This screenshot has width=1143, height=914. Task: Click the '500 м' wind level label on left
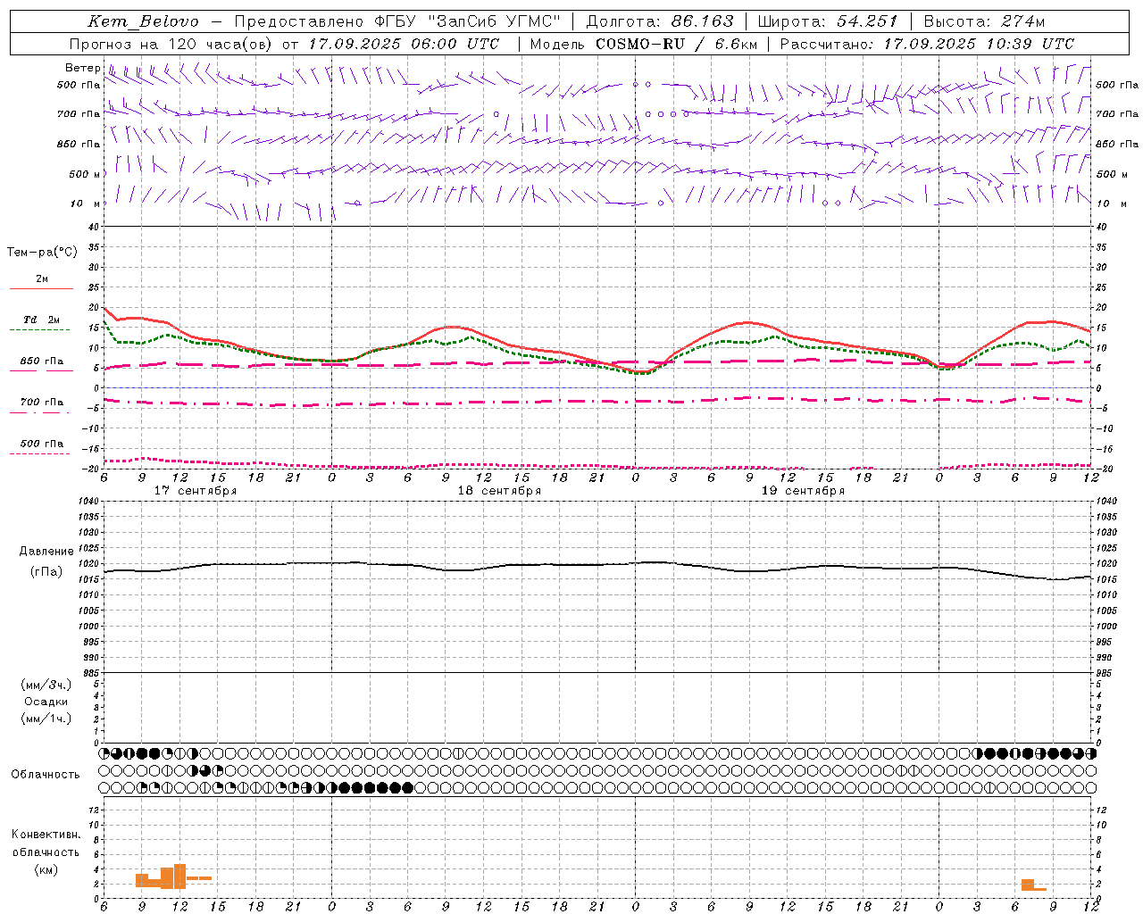[85, 174]
